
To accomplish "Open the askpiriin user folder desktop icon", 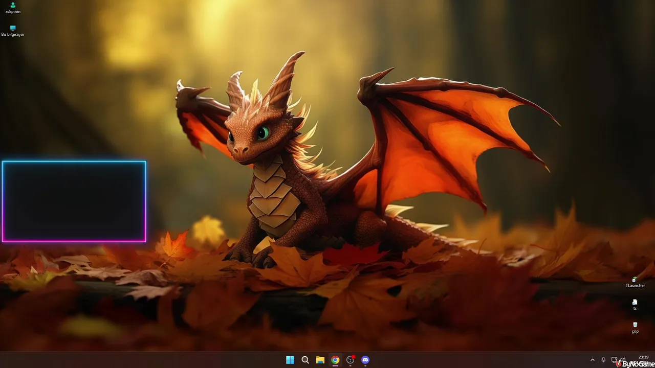I will point(13,8).
